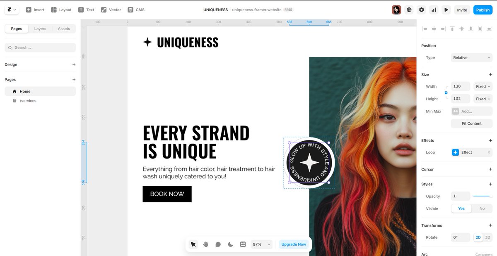Add a new effect with Effects plus
Screen dimensions: 497x256
pyautogui.click(x=491, y=140)
